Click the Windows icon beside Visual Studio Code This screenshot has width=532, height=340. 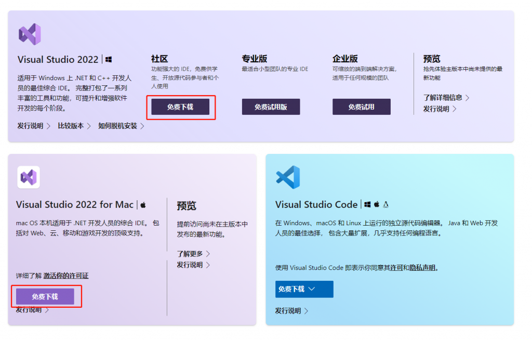point(367,204)
